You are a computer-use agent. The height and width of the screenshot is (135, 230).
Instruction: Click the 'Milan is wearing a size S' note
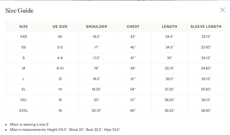tap(29, 124)
